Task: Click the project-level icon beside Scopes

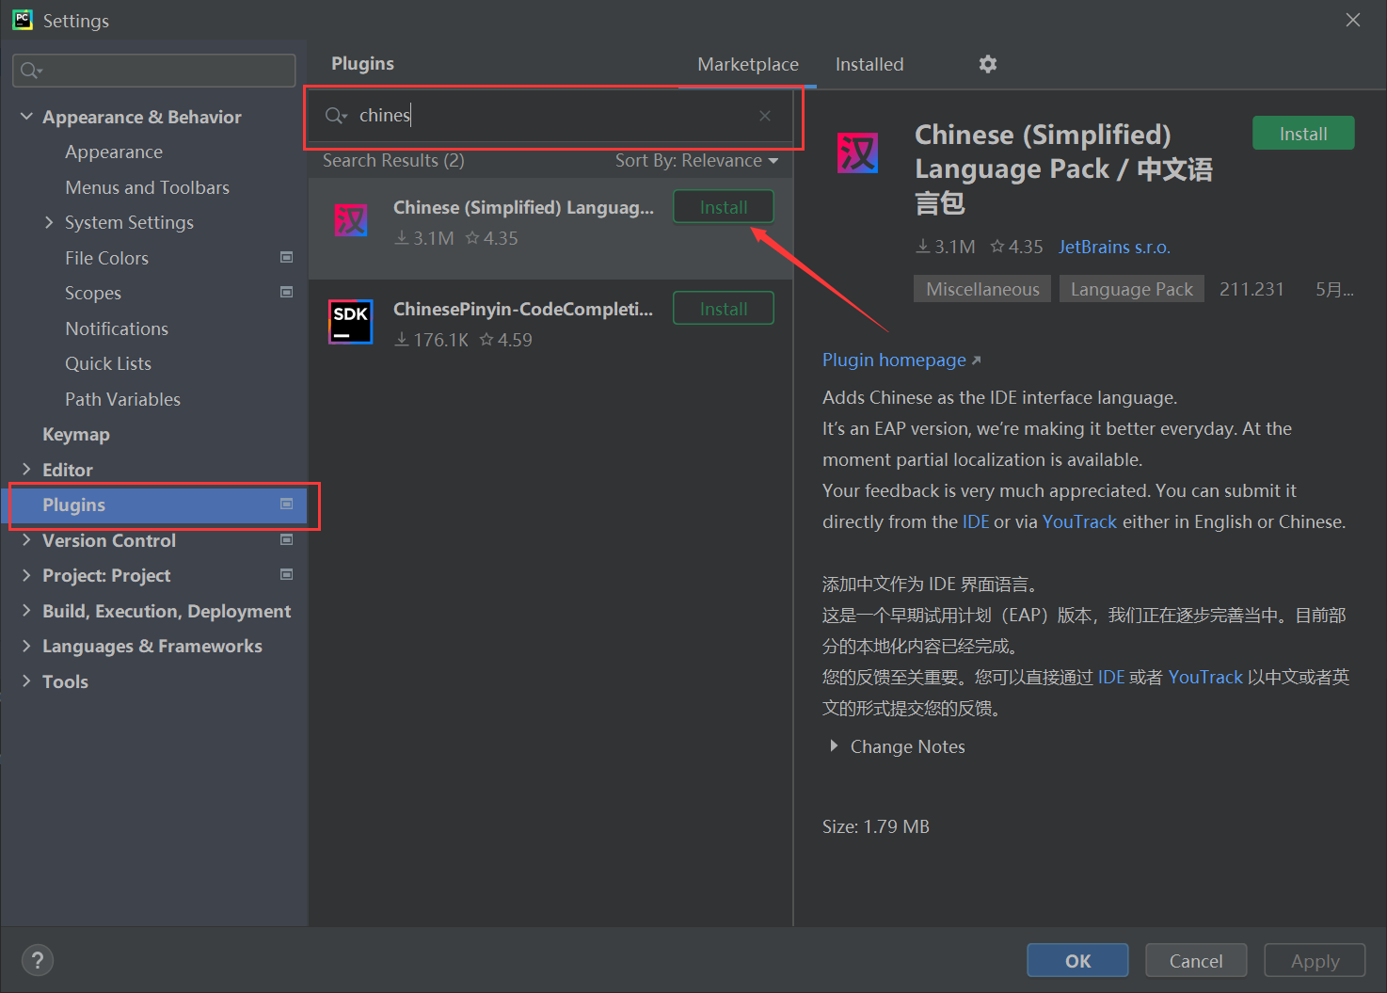Action: [x=287, y=292]
